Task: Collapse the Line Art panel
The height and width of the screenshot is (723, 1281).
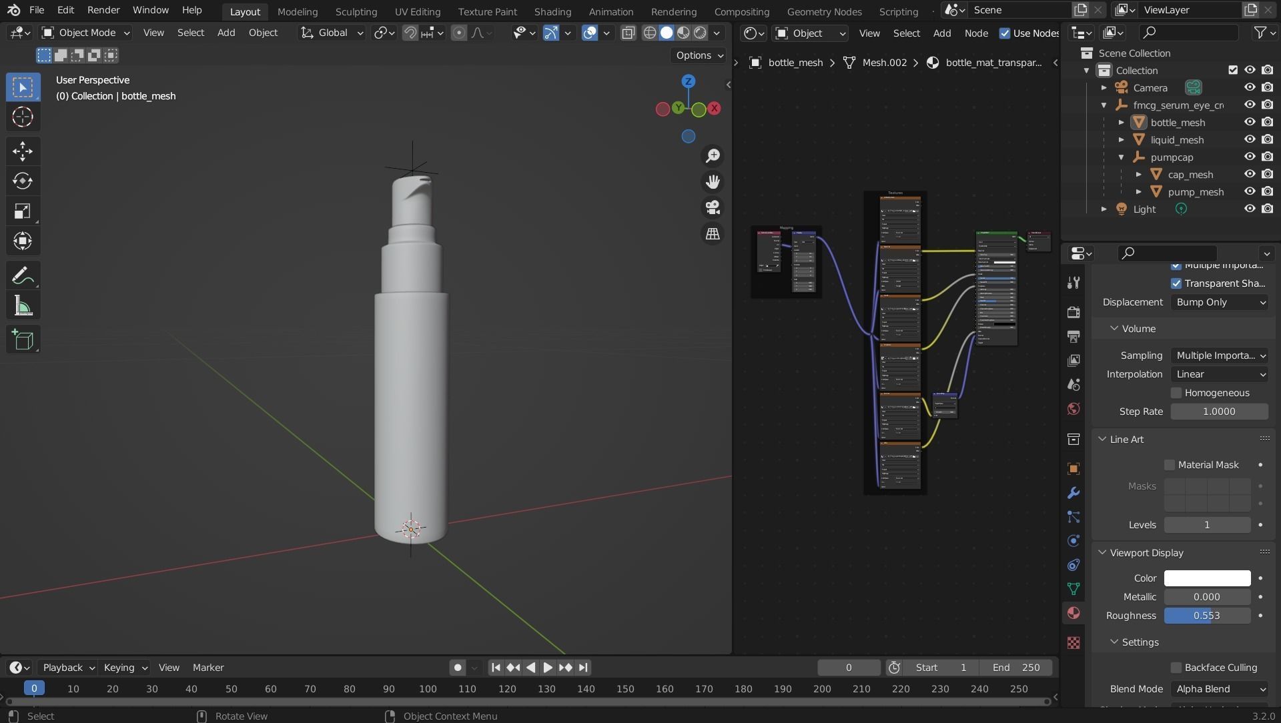Action: click(1102, 440)
